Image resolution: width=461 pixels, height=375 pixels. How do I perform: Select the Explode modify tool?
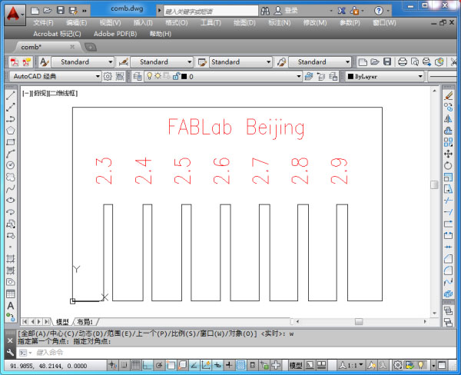pos(448,294)
